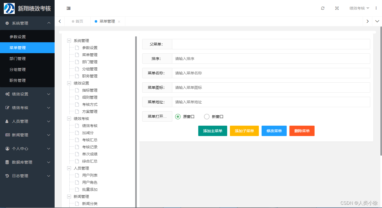Click the file icon next to 参数设置 in tree

[x=77, y=48]
